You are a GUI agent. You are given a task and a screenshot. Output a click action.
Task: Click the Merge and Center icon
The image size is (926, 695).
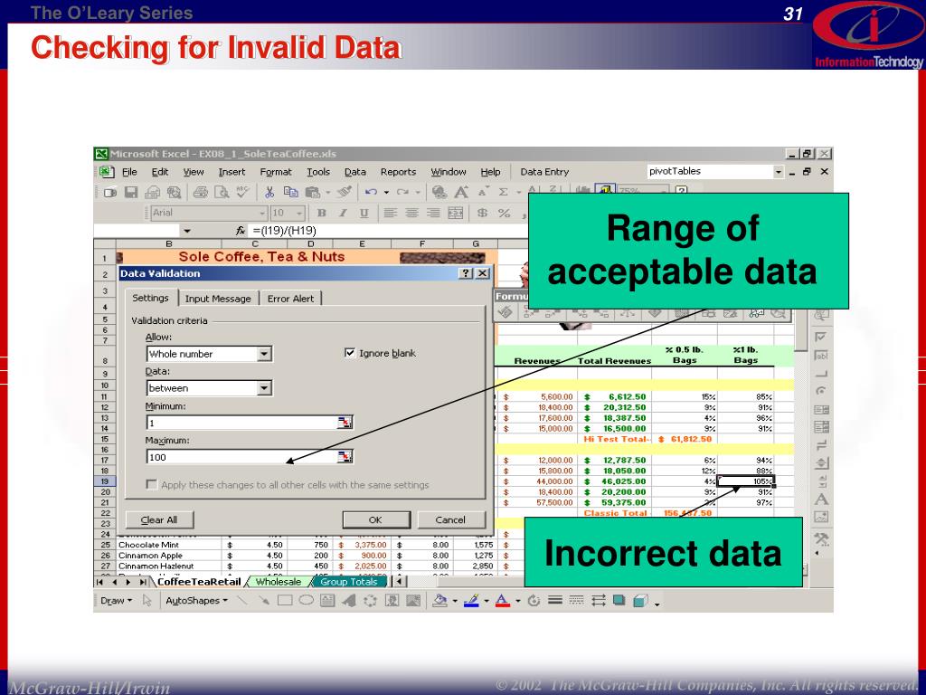click(x=456, y=213)
